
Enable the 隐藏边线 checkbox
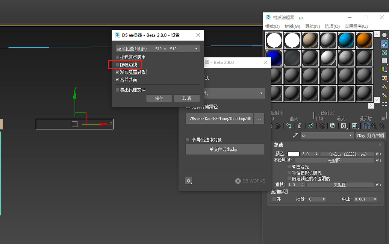pos(117,64)
